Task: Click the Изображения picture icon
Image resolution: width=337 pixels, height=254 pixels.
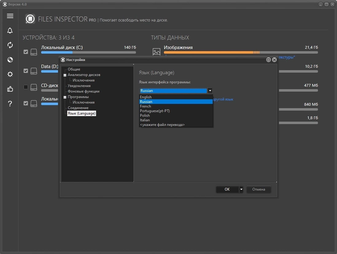Action: click(157, 52)
